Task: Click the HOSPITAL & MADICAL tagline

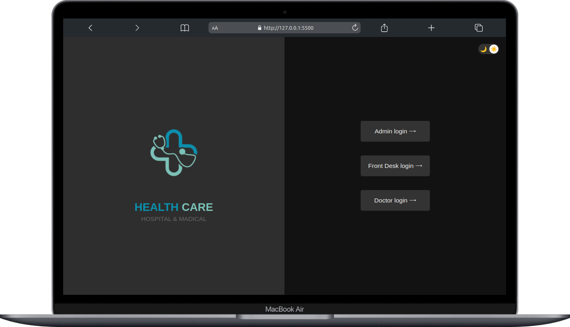Action: coord(173,219)
